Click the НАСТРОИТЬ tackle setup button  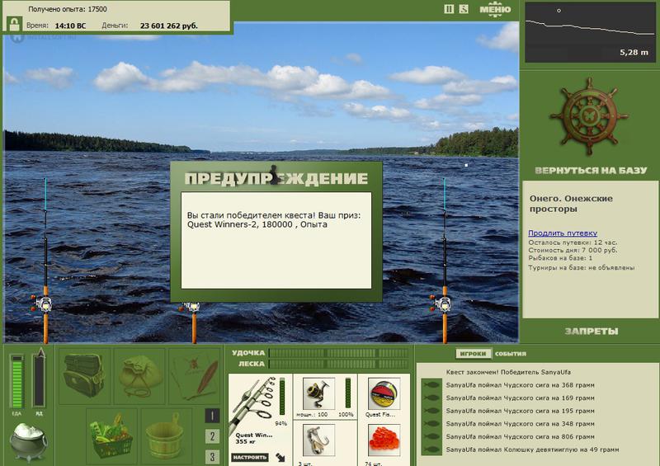[250, 457]
